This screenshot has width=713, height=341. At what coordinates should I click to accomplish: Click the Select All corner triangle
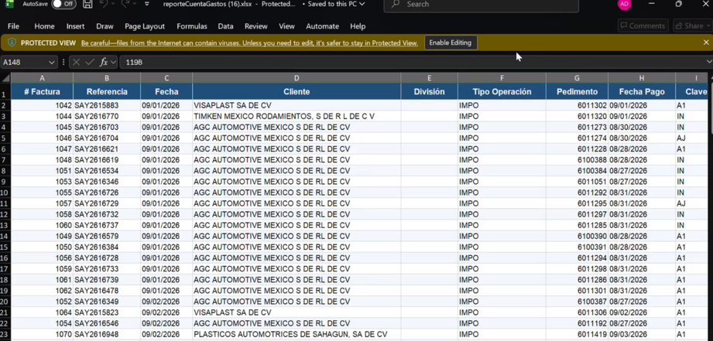(x=5, y=78)
